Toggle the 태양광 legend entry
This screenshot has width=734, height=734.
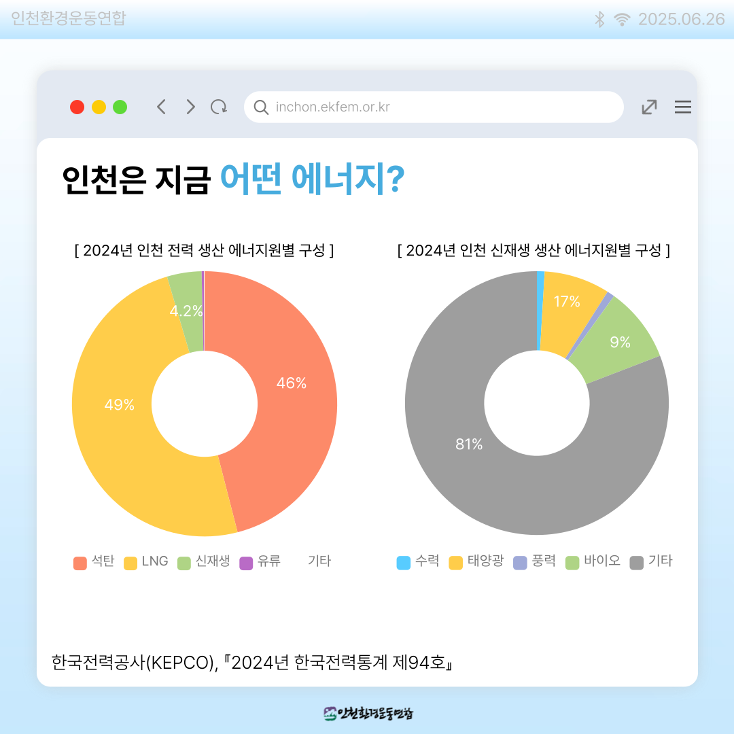tap(476, 561)
